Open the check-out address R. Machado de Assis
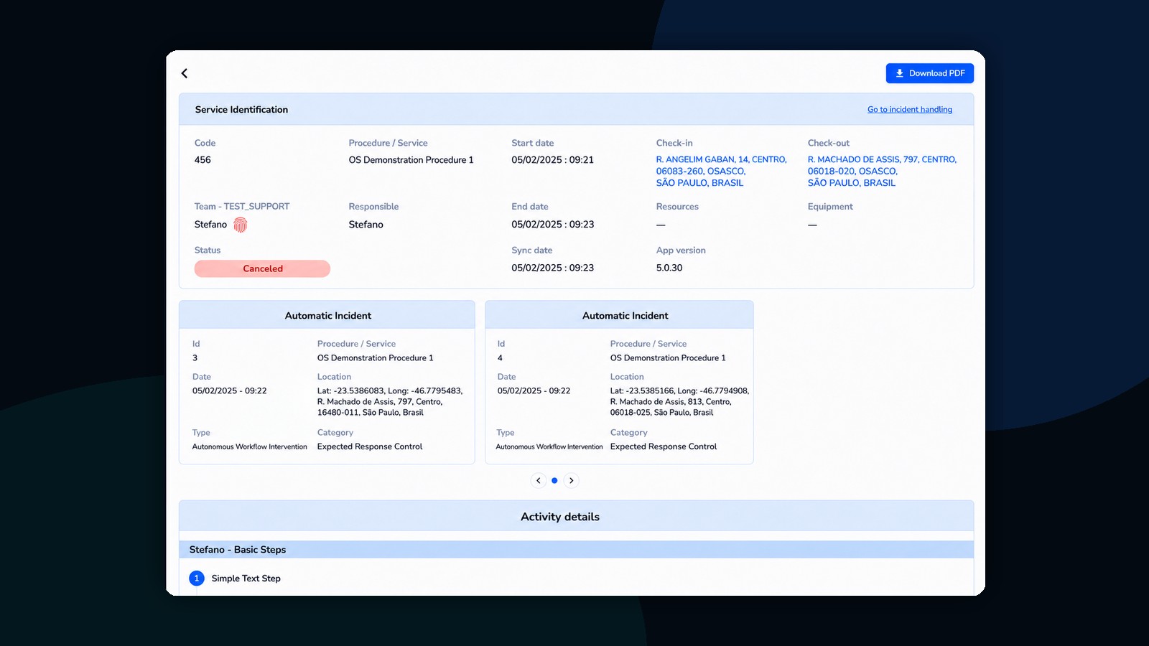 pos(881,171)
